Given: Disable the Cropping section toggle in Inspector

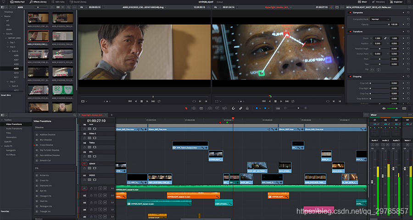Looking at the screenshot, I should pos(350,77).
